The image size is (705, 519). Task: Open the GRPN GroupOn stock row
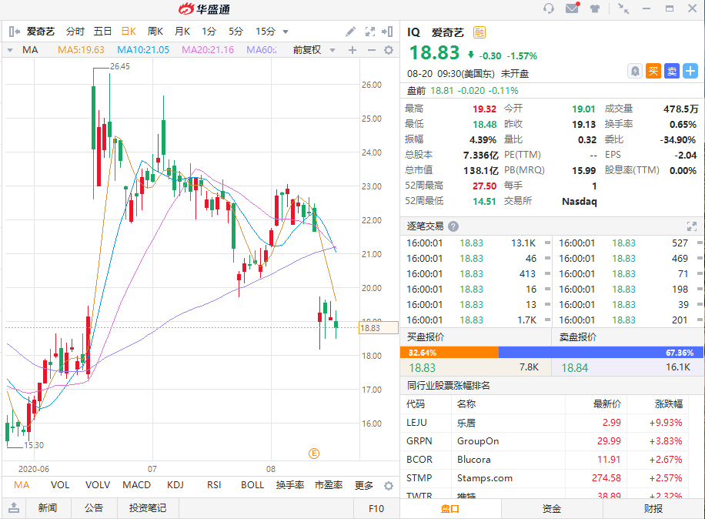(x=544, y=441)
